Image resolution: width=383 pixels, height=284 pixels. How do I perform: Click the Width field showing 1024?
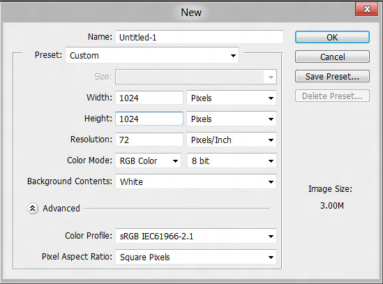tap(149, 98)
